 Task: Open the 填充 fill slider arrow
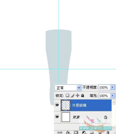coord(112,95)
